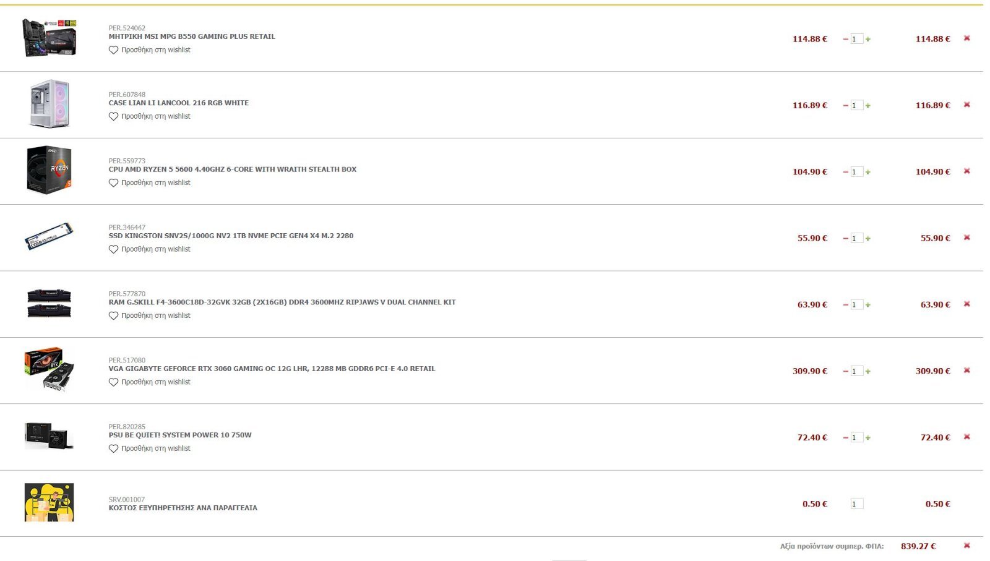
Task: Increase quantity of G.Skill RAM kit
Action: point(868,305)
